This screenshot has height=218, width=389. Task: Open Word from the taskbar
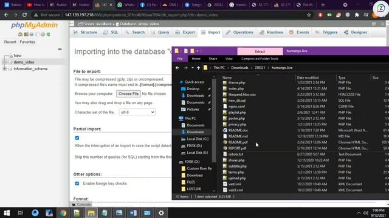[x=133, y=213]
